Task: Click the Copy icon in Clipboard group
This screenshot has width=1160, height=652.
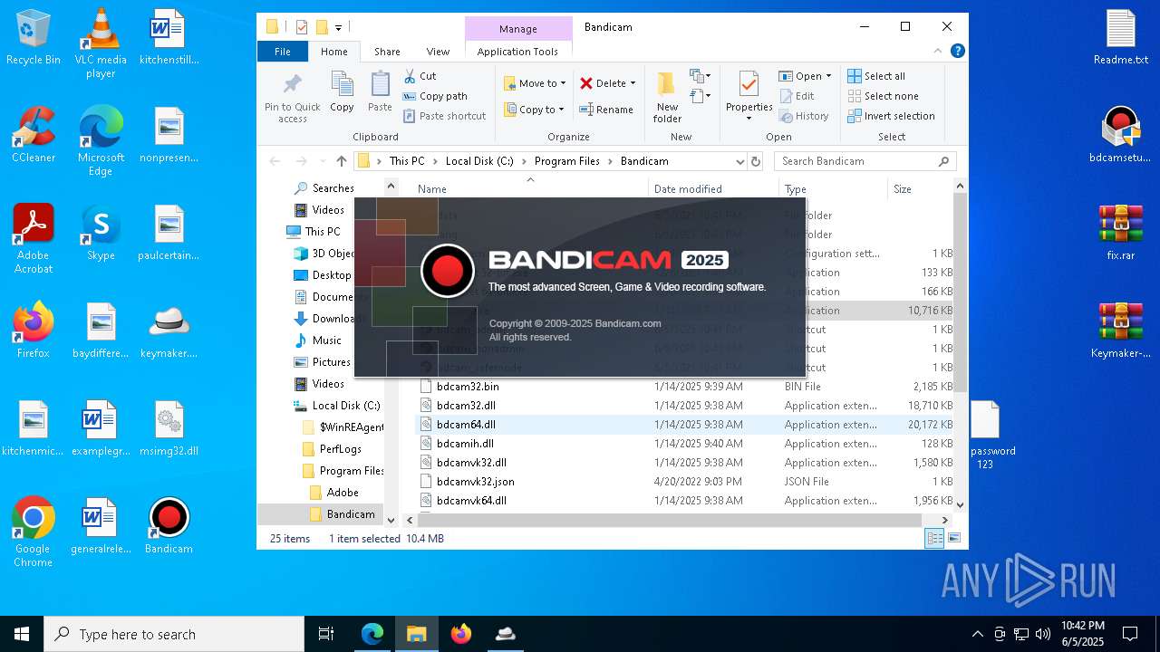Action: click(342, 84)
